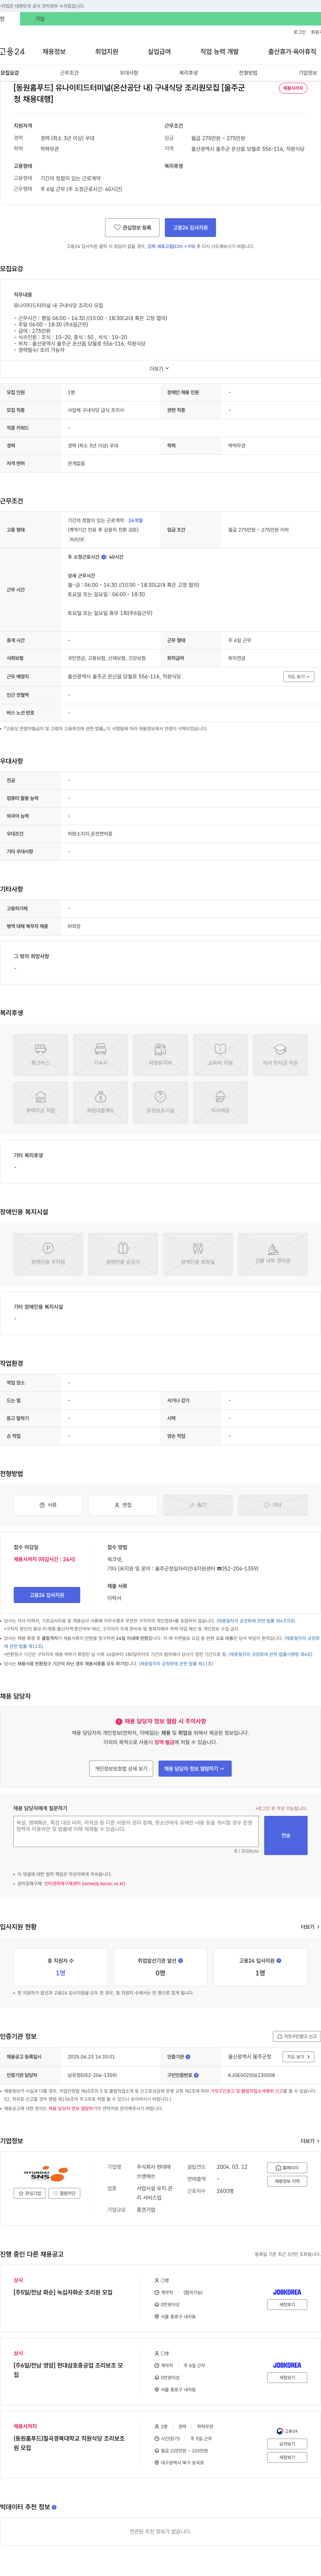Jump to 모집요강 tab
The image size is (321, 2576).
coord(10,73)
